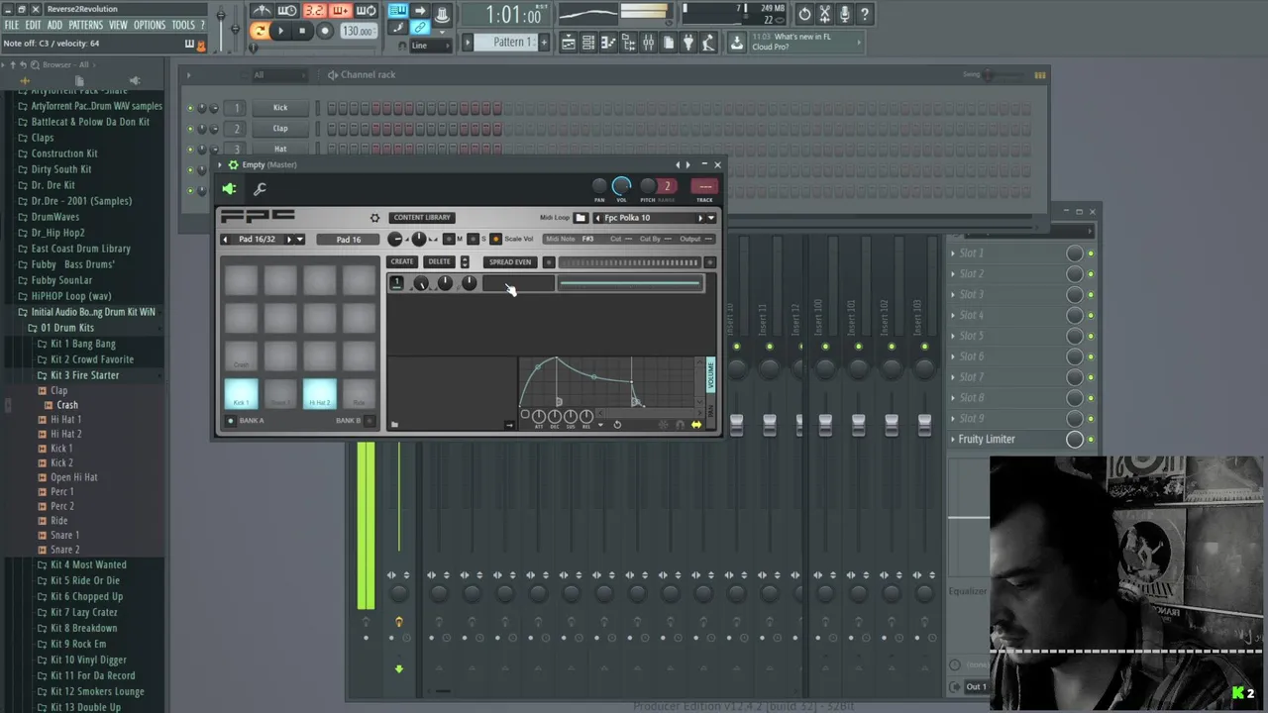Open the ADD menu
Image resolution: width=1268 pixels, height=713 pixels.
pos(54,25)
